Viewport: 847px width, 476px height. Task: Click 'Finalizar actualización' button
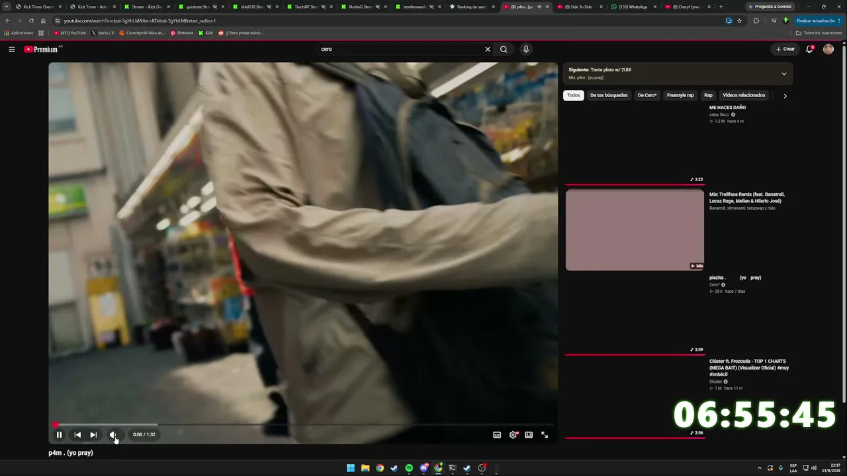point(818,20)
